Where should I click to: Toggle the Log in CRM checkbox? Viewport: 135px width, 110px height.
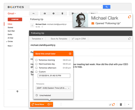click(73, 39)
